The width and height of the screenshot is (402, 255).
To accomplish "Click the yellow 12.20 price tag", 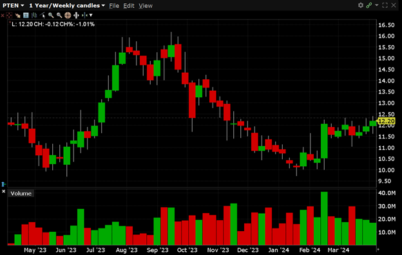I will coord(386,121).
